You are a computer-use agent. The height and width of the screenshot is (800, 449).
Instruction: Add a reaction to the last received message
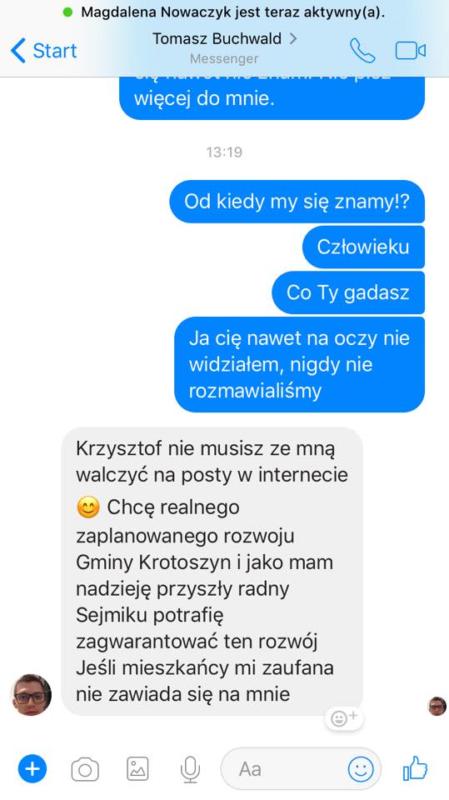(x=344, y=717)
